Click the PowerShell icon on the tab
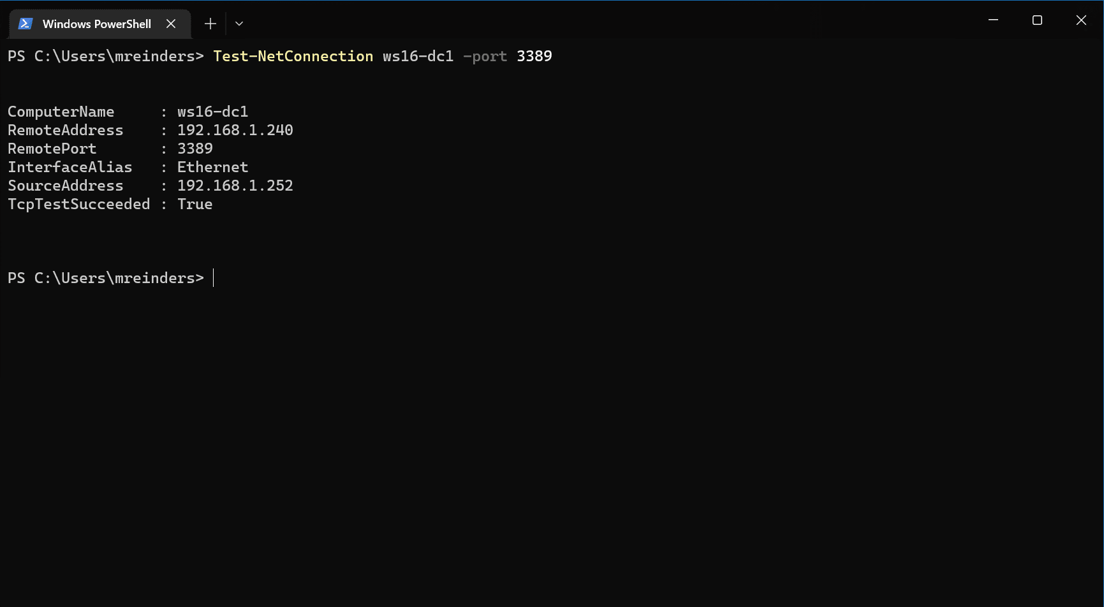The width and height of the screenshot is (1104, 607). click(25, 23)
